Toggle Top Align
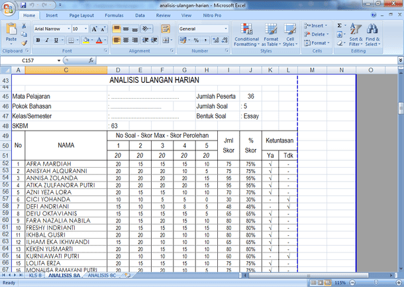 coord(117,29)
